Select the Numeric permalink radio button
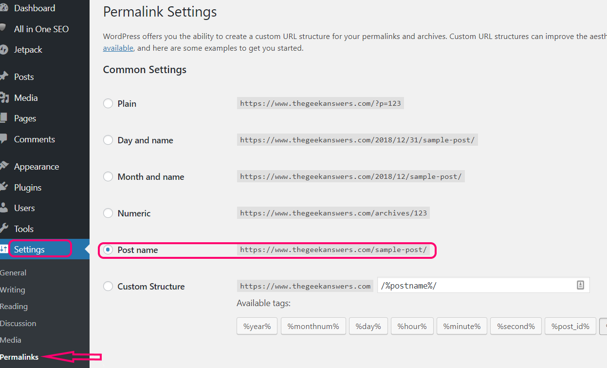This screenshot has height=368, width=607. 108,213
